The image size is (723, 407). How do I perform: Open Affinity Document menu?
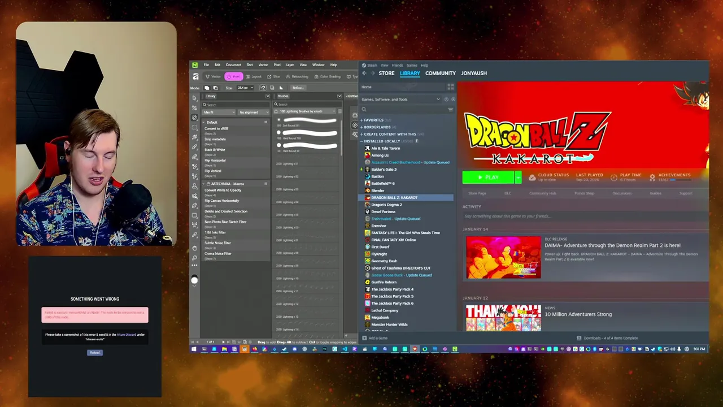tap(233, 65)
